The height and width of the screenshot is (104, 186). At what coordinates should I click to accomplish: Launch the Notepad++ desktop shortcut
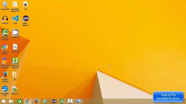pos(15,90)
